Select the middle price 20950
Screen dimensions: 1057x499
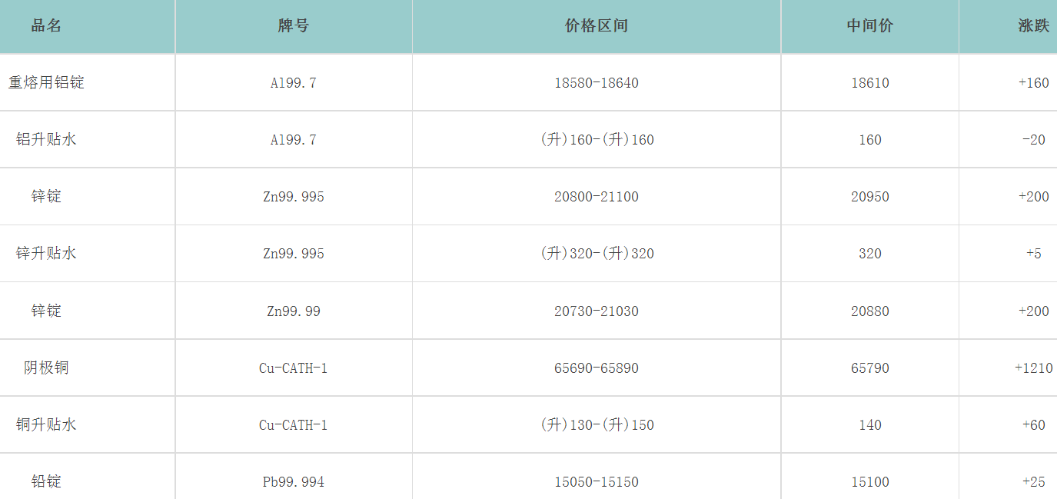869,197
